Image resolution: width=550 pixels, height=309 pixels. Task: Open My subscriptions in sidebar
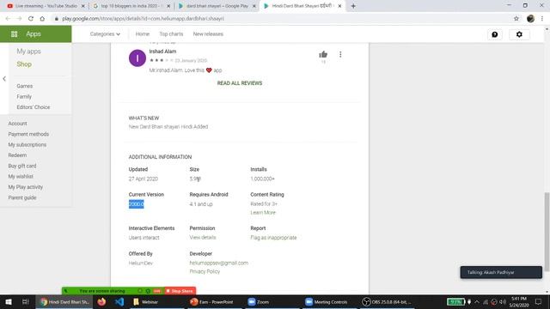27,145
